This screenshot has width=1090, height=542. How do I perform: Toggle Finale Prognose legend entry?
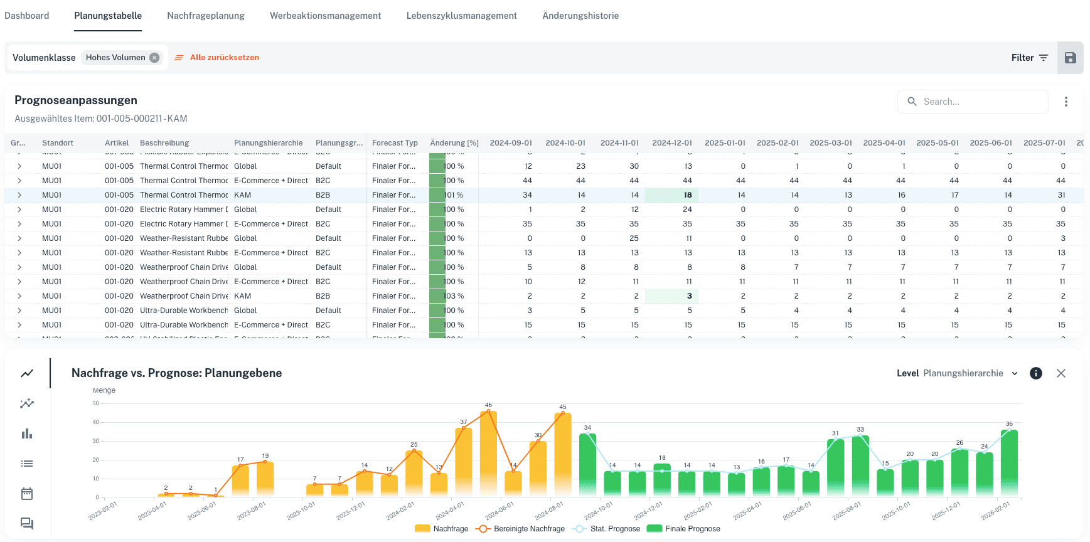tap(684, 529)
